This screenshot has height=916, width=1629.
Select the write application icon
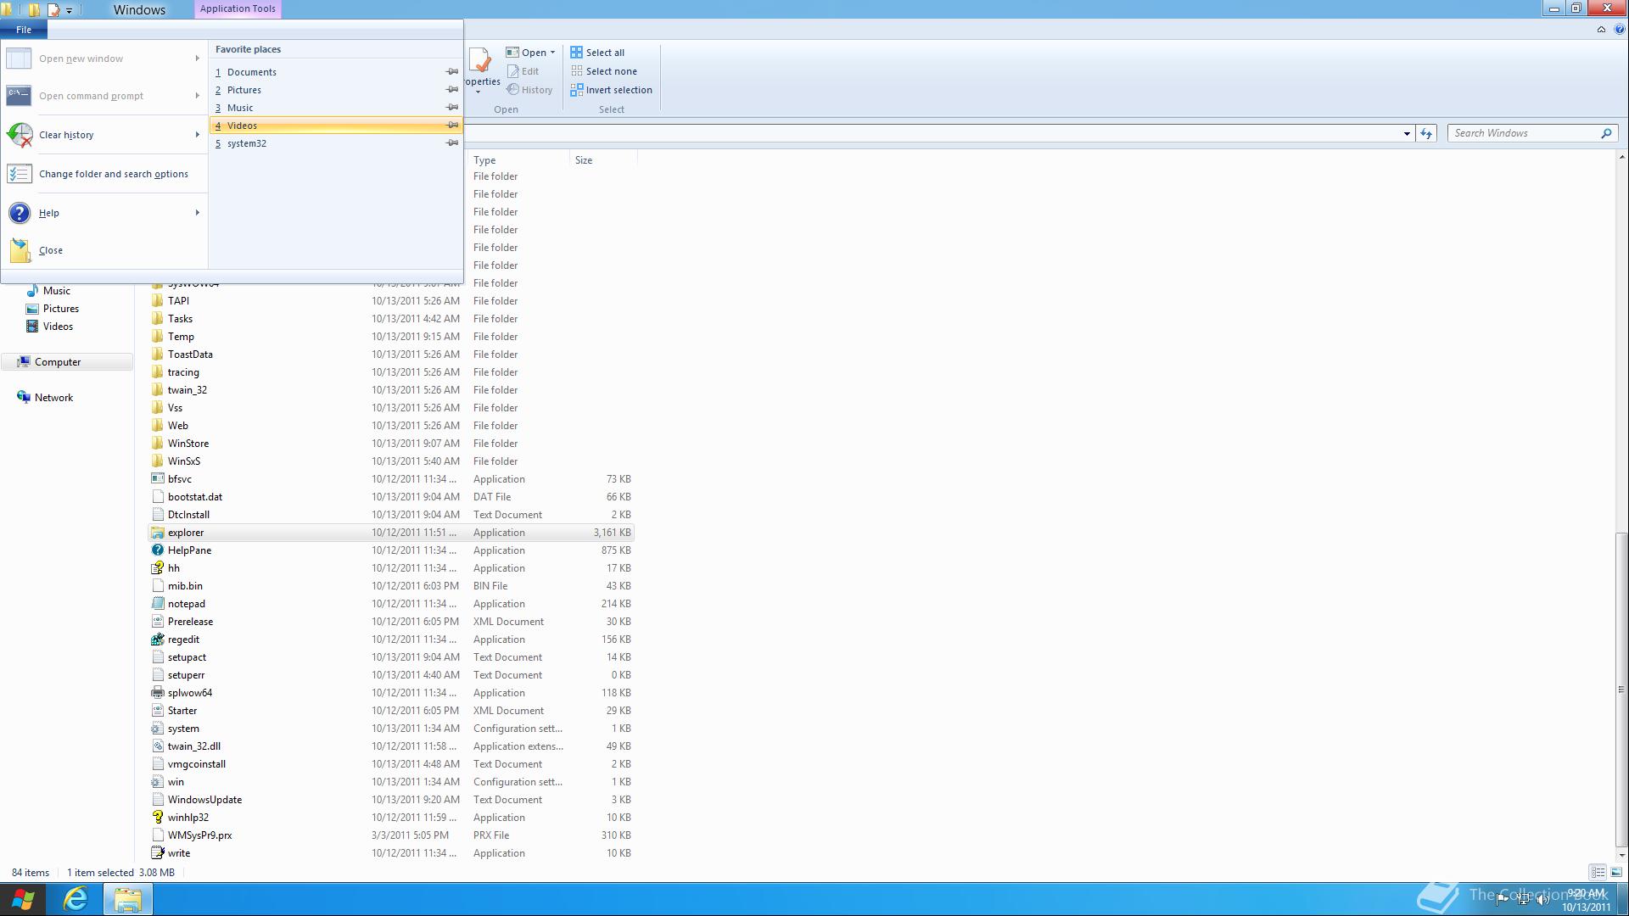(157, 853)
